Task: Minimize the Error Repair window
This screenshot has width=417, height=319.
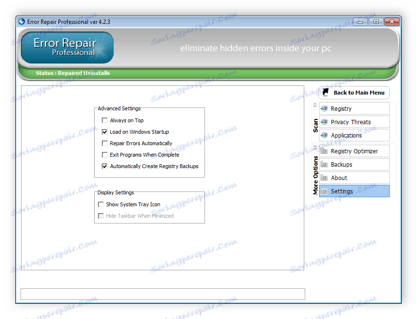Action: pyautogui.click(x=360, y=22)
